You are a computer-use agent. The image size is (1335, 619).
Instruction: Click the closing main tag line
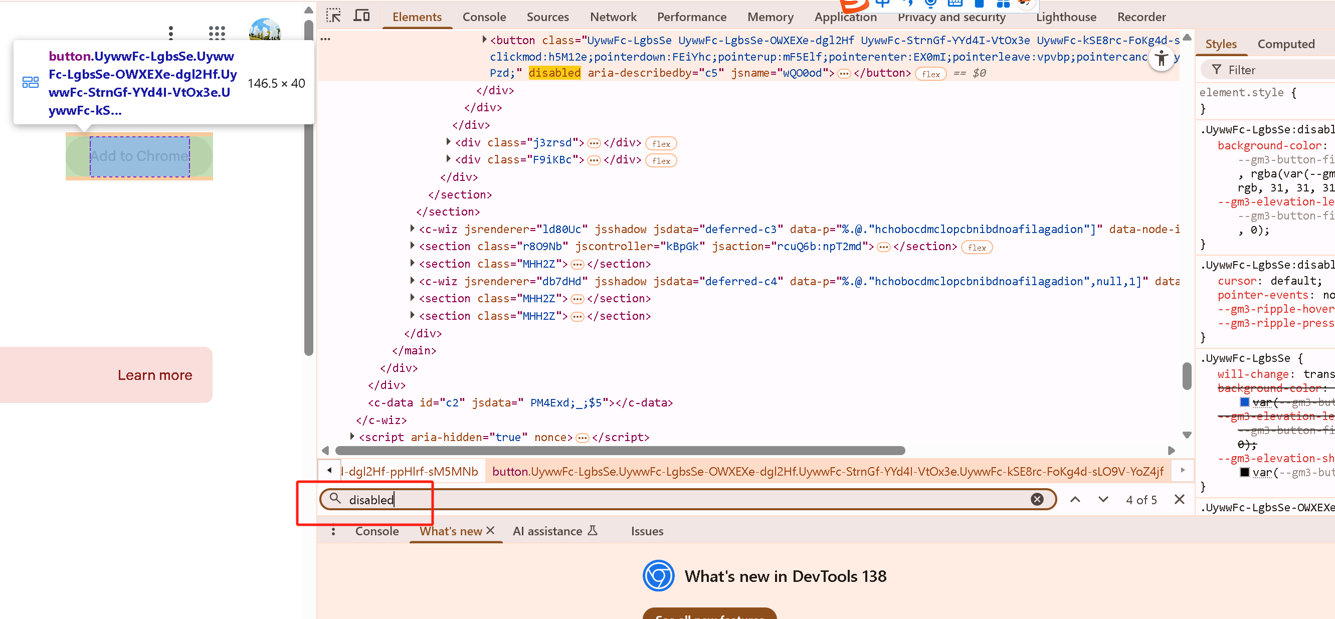tap(414, 350)
